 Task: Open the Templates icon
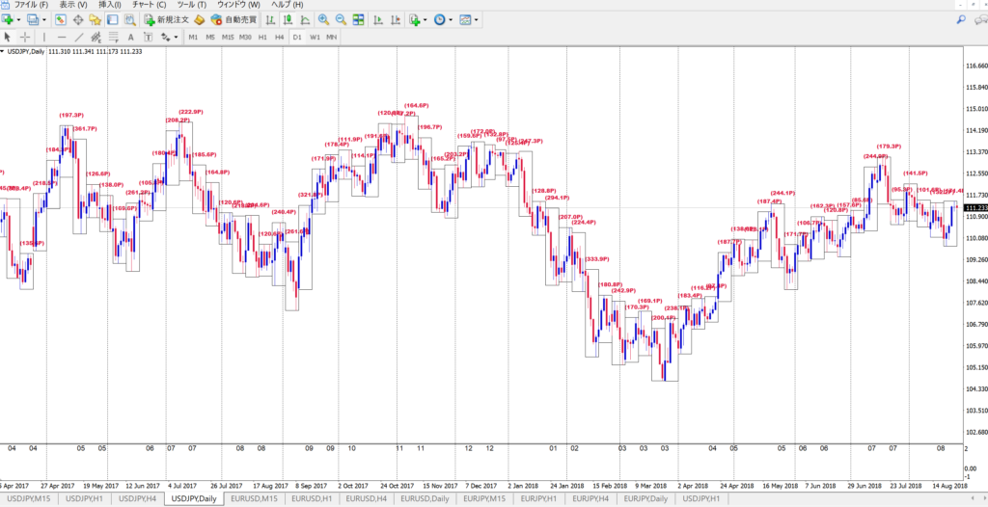click(x=465, y=19)
